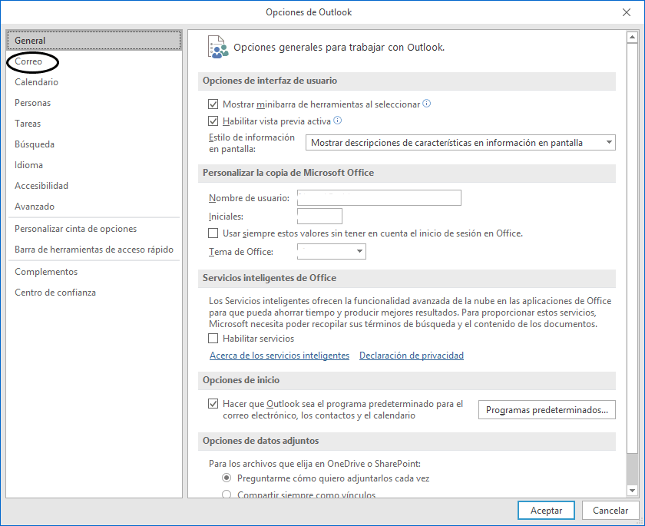The image size is (645, 526).
Task: Close the Opciones de Outlook dialog
Action: click(x=625, y=12)
